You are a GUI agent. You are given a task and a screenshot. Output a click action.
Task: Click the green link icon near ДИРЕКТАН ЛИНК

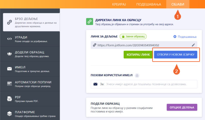tap(90, 21)
